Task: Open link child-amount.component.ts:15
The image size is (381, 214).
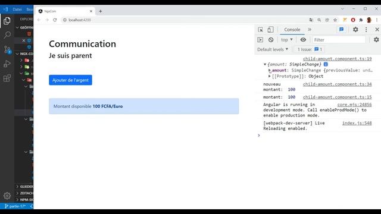Action: [x=338, y=97]
